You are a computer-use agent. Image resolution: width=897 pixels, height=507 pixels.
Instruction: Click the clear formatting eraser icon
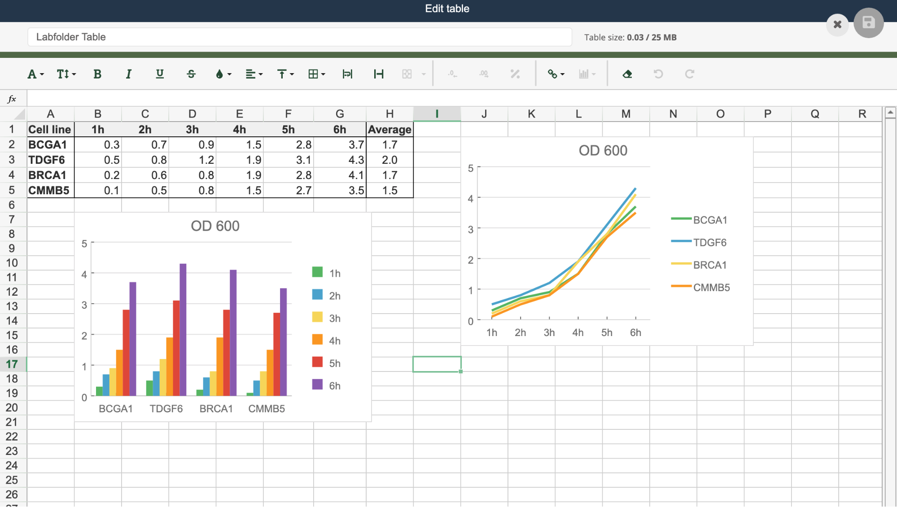(x=627, y=74)
